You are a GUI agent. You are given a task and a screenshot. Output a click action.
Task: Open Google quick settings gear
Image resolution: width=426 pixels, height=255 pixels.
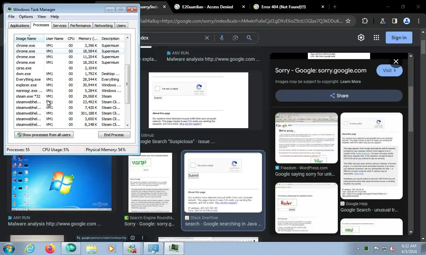[361, 38]
